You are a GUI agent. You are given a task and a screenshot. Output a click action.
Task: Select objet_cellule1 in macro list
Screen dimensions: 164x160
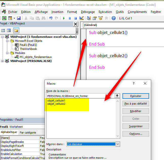click(x=56, y=101)
